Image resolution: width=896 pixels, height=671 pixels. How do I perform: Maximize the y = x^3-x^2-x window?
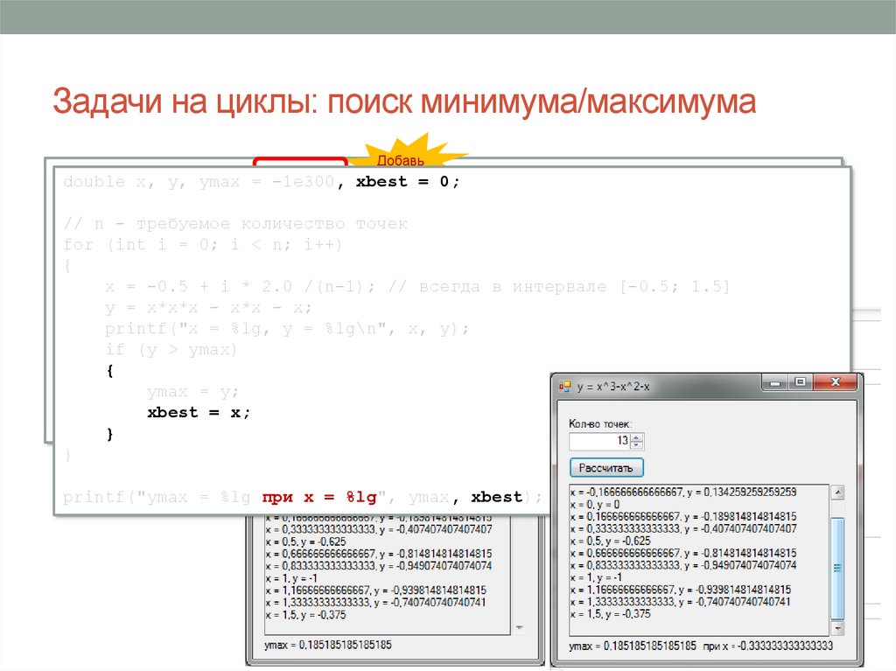(x=799, y=382)
